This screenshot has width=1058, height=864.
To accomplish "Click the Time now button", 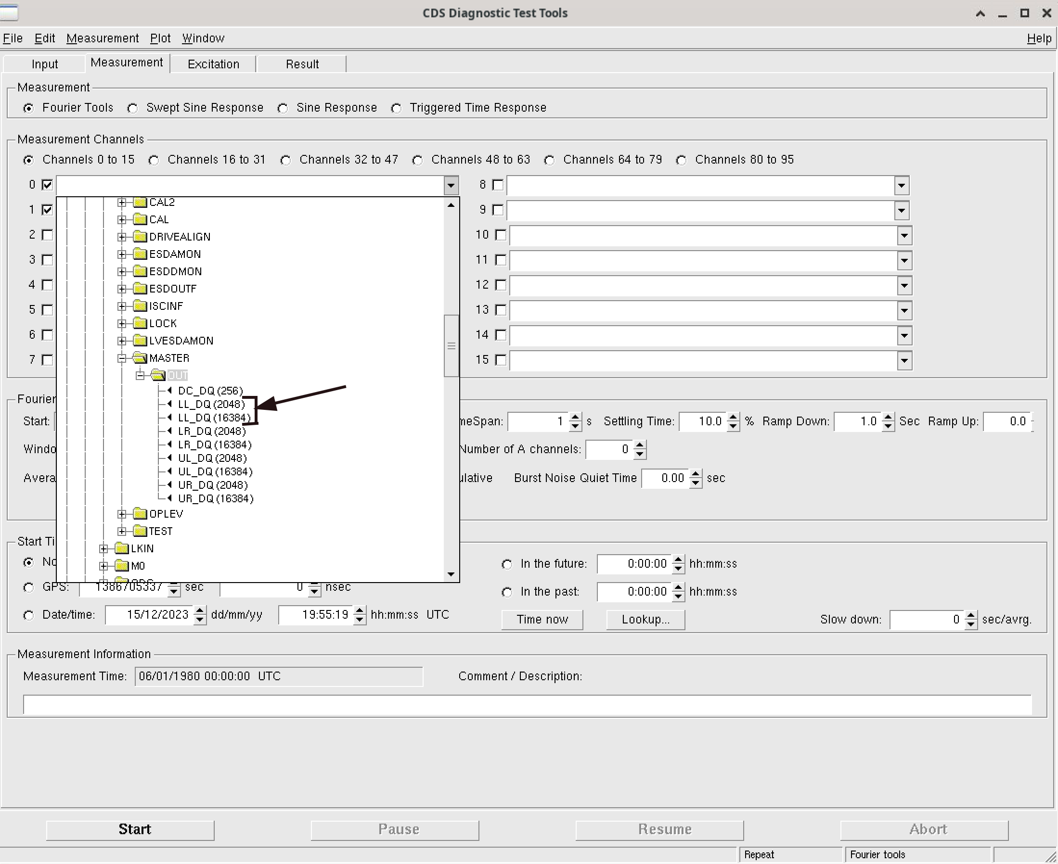I will 542,620.
